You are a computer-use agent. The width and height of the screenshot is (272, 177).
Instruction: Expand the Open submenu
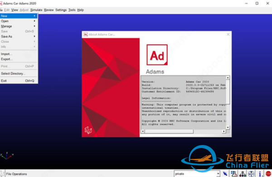[x=19, y=21]
